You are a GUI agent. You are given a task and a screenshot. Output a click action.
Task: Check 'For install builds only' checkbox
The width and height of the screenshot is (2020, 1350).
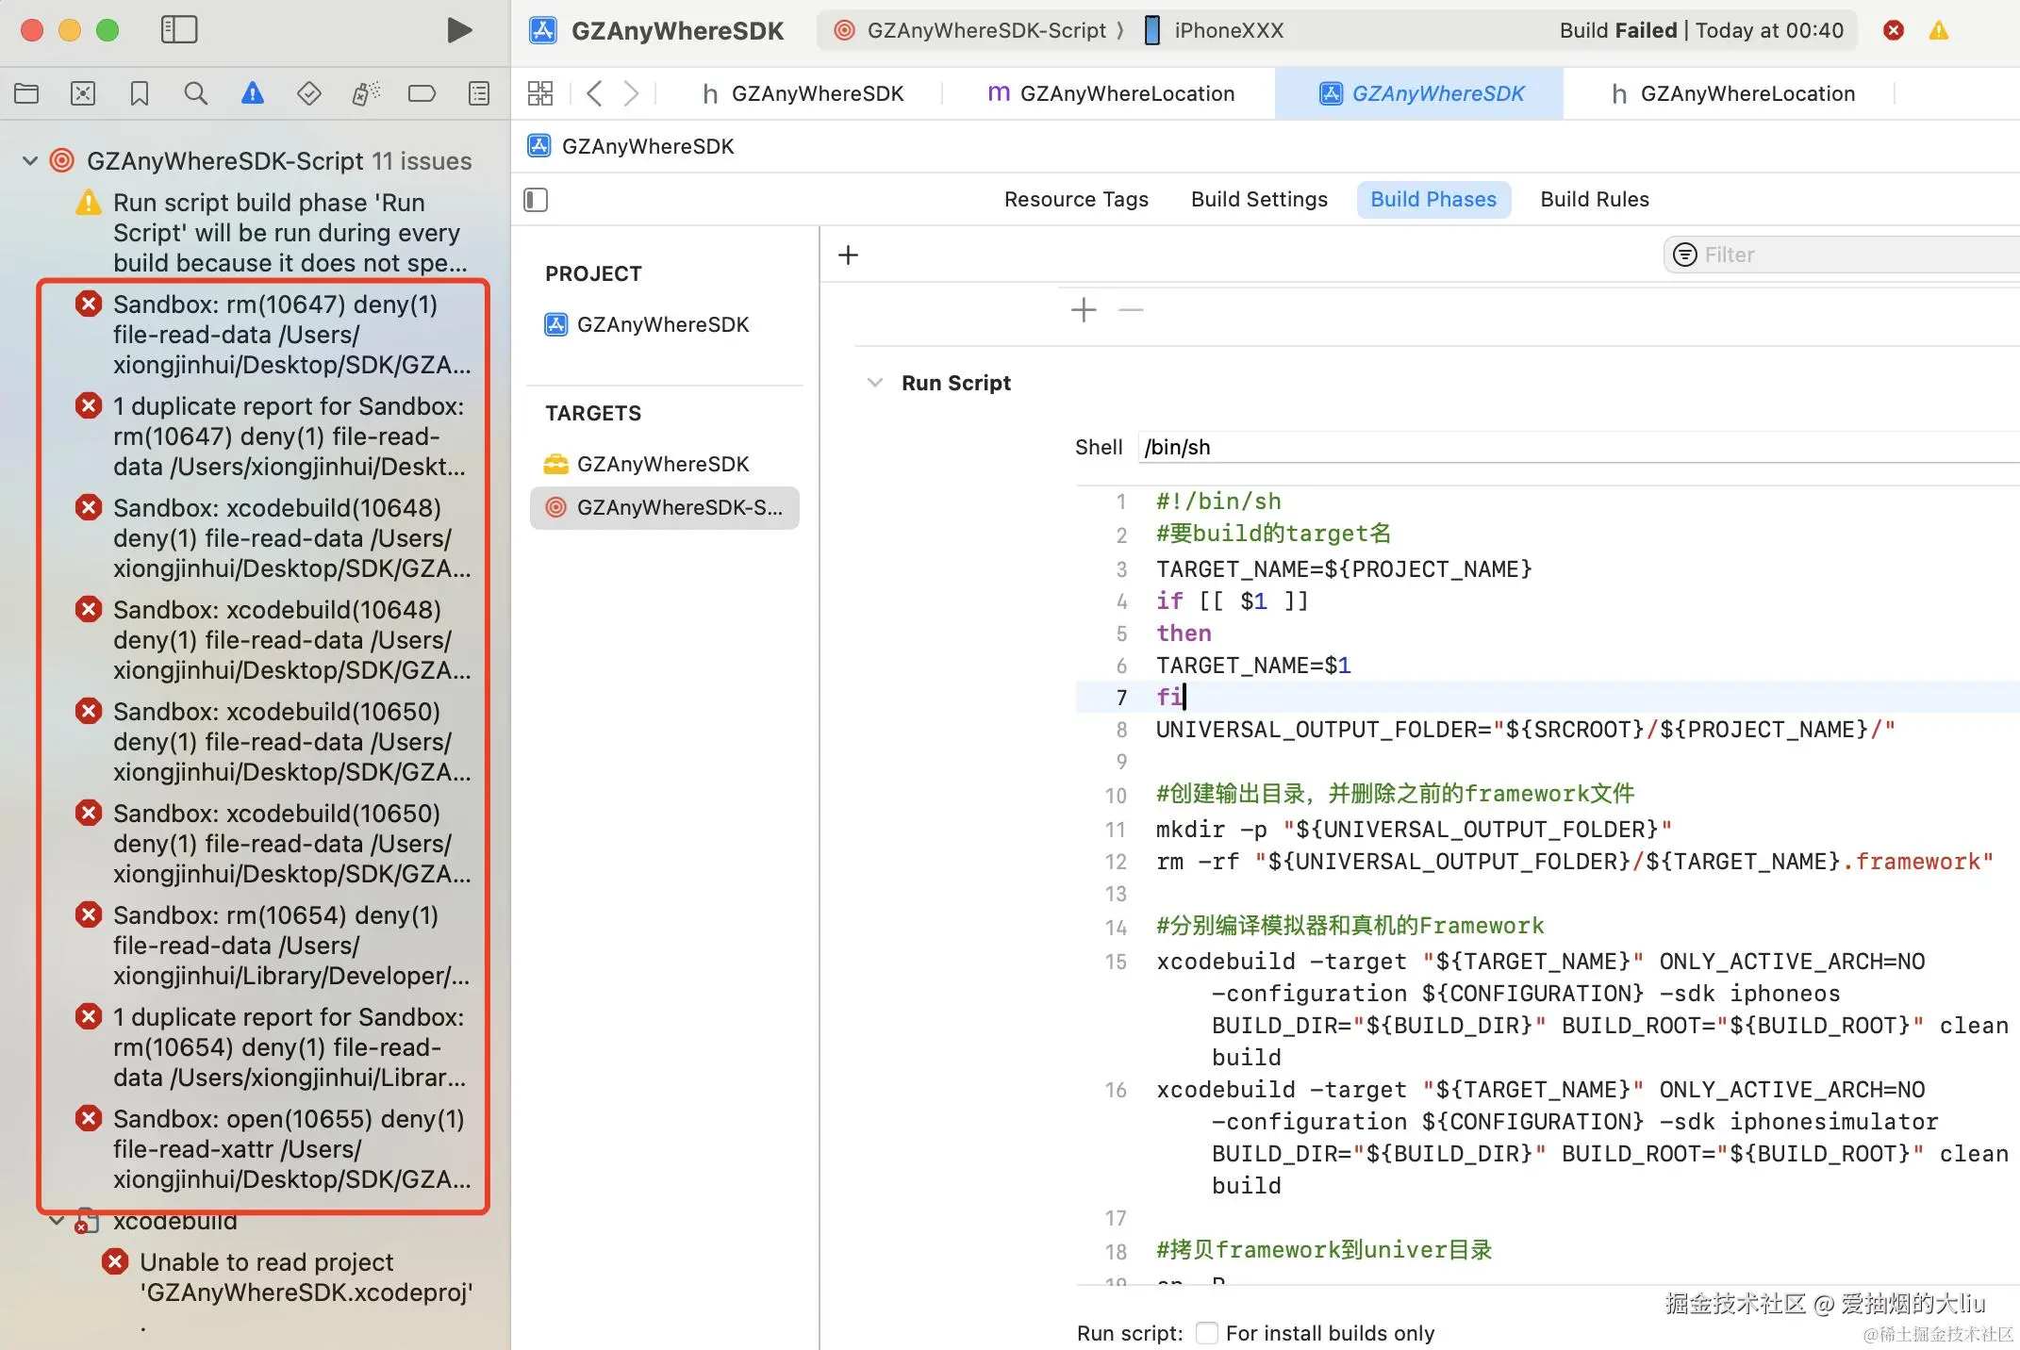(x=1206, y=1332)
